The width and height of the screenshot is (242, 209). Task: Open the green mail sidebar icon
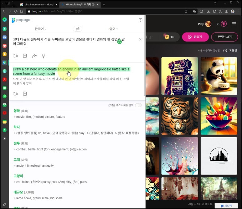pos(5,105)
